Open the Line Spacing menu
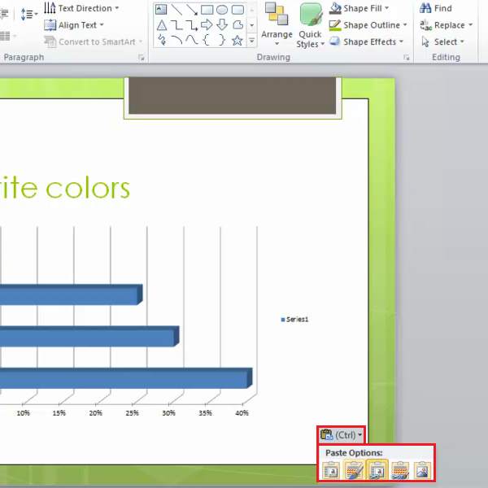 coord(29,14)
